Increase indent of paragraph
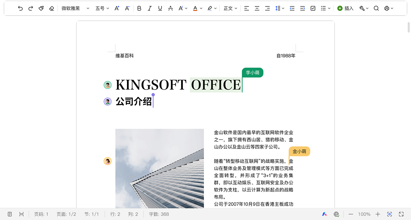 tap(302, 8)
